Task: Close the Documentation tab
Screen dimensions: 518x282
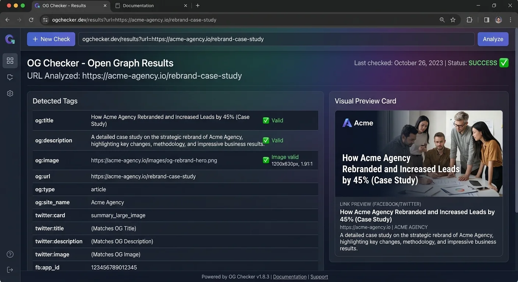Action: tap(185, 6)
